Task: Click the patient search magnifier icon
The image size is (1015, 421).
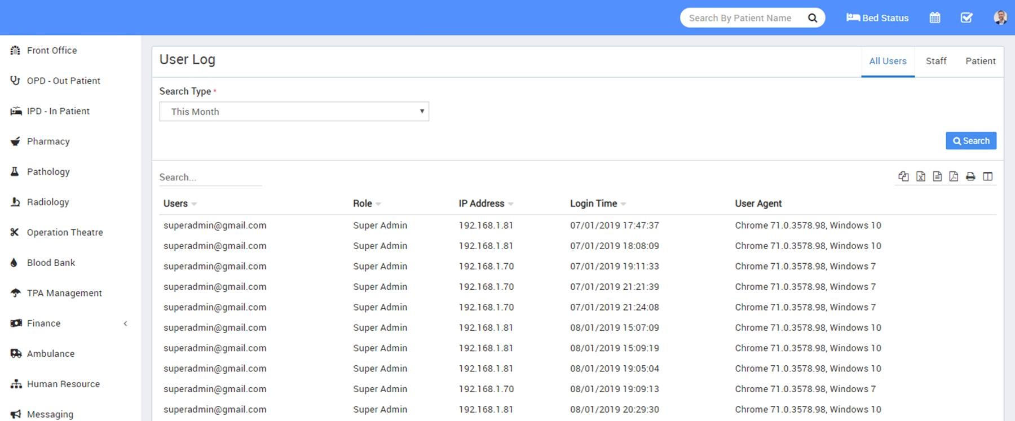Action: pyautogui.click(x=813, y=18)
